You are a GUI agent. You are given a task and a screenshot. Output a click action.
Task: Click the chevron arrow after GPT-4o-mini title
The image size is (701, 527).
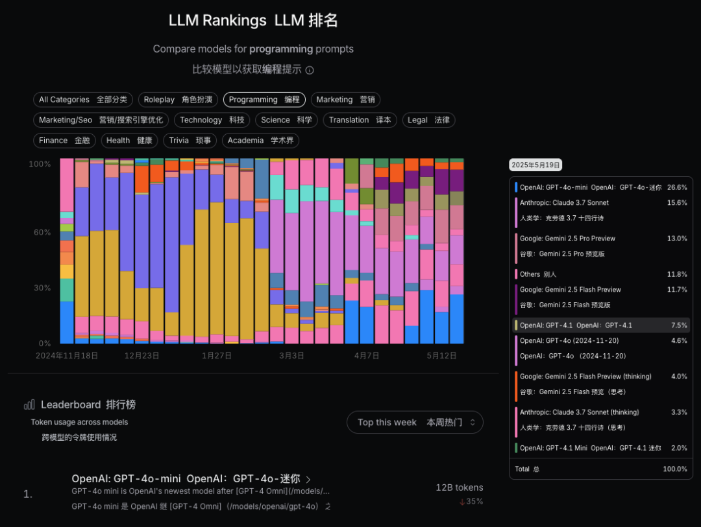pyautogui.click(x=308, y=480)
